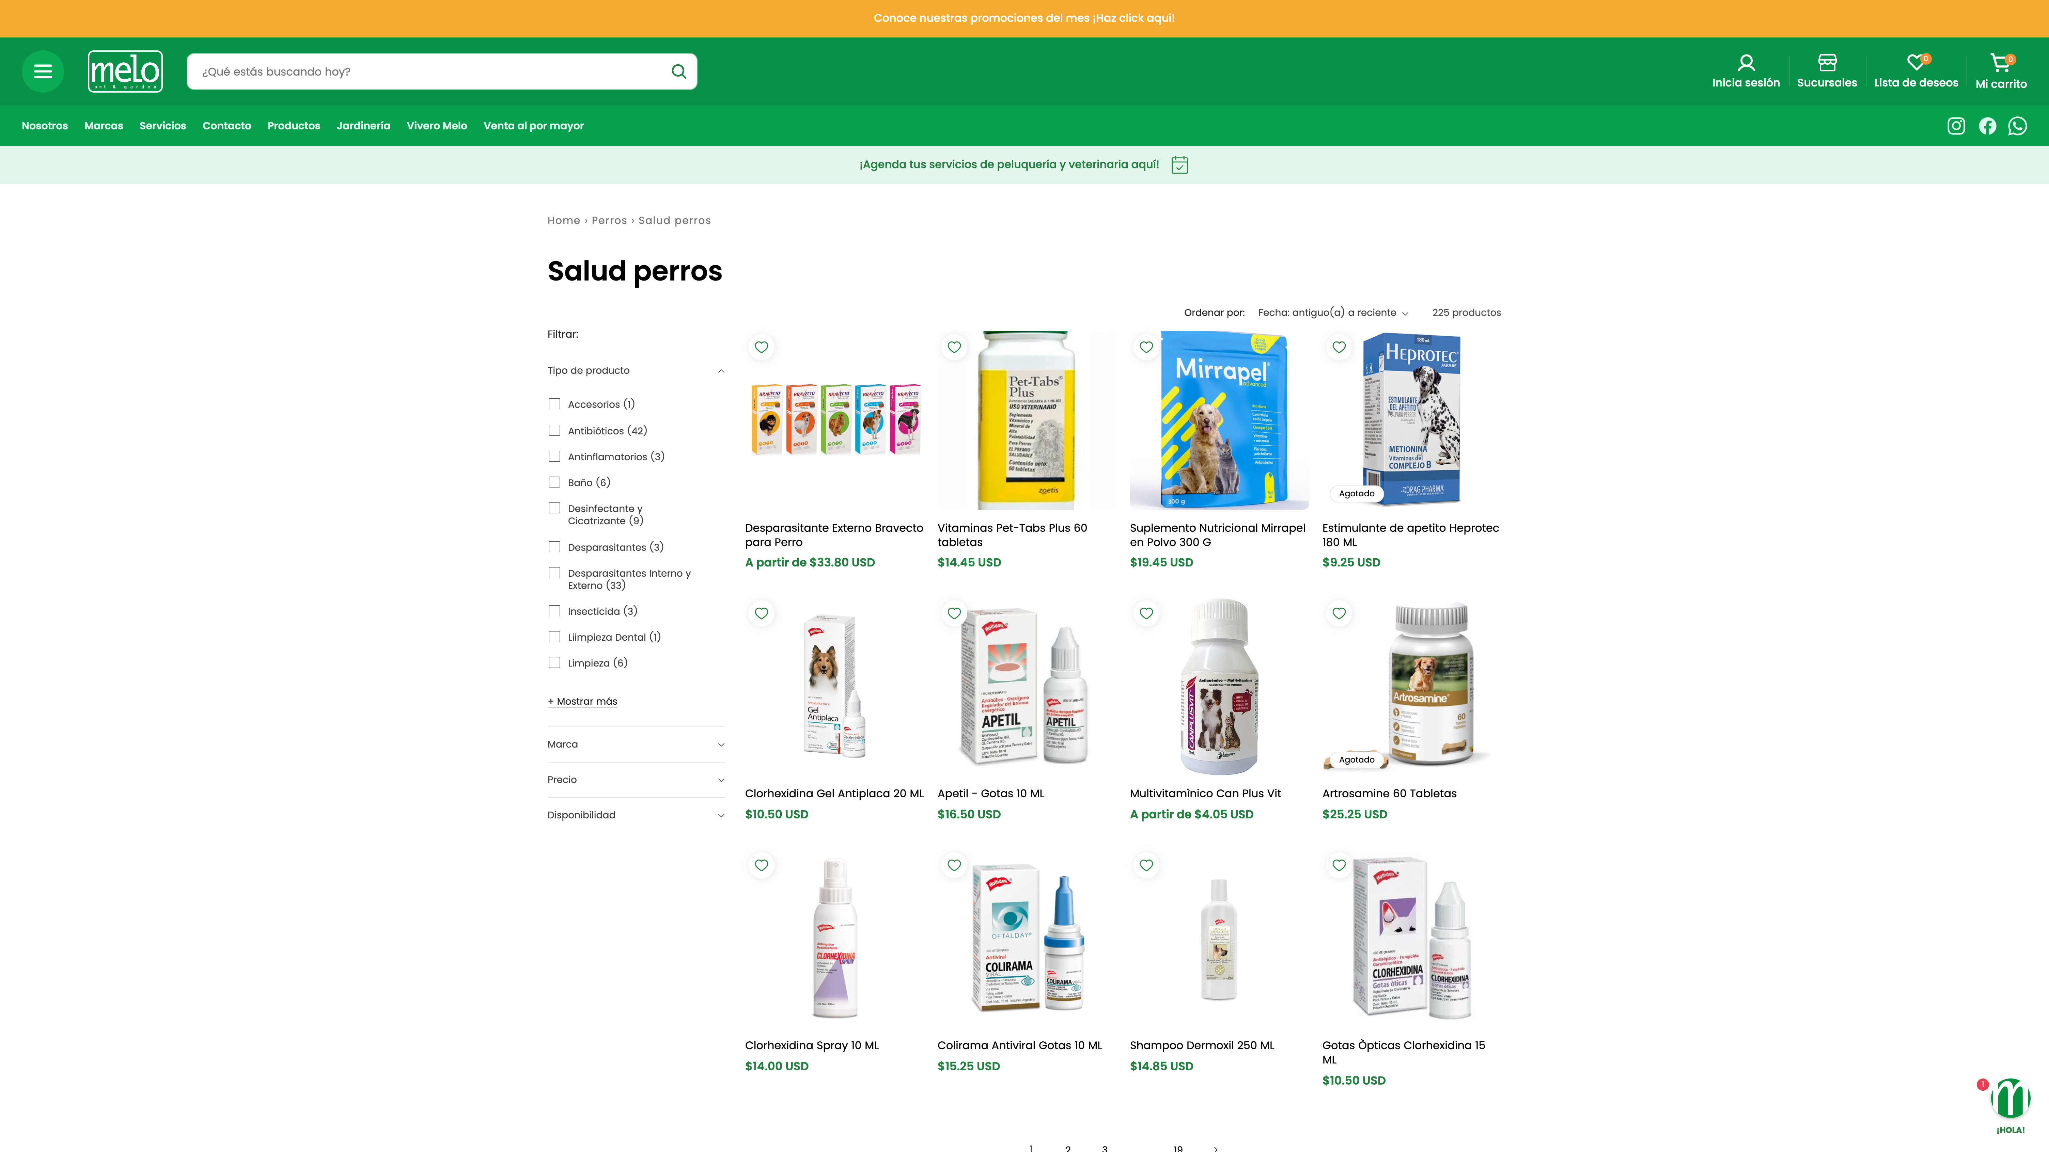Open the ¡HOLA! chat widget
This screenshot has height=1152, width=2049.
point(2010,1104)
